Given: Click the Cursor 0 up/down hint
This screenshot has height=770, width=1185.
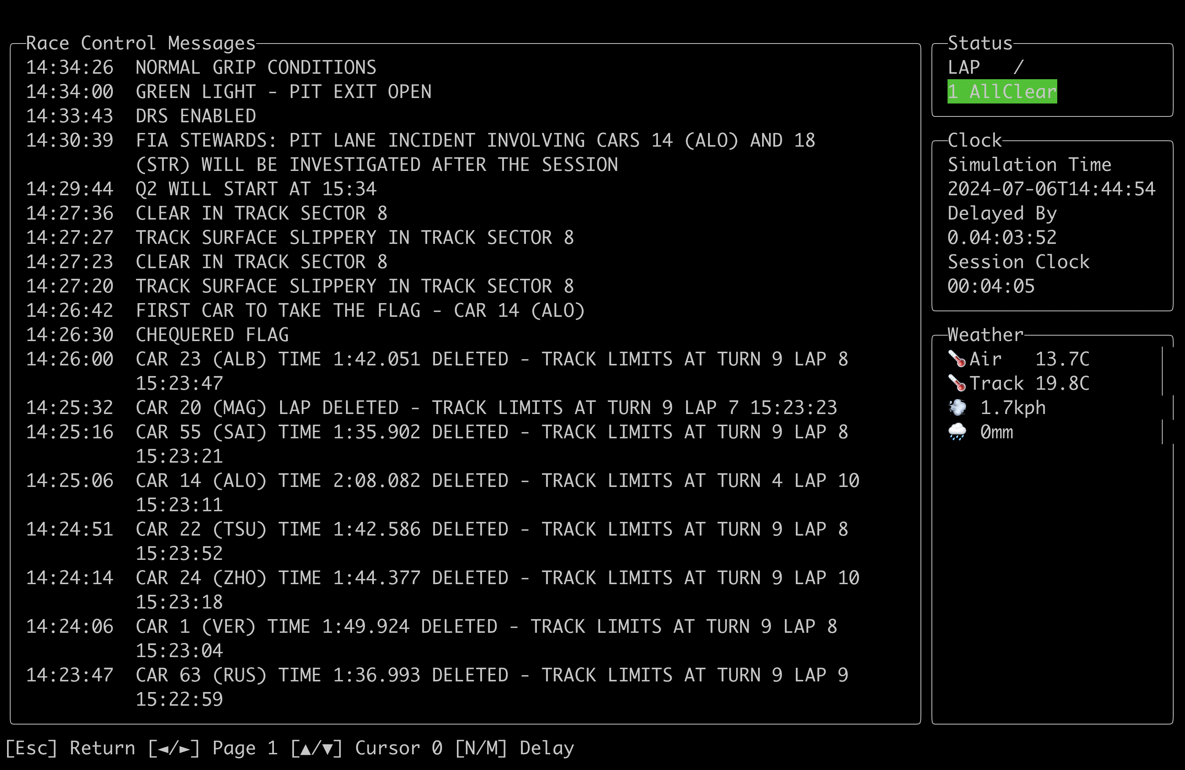Looking at the screenshot, I should tap(366, 748).
